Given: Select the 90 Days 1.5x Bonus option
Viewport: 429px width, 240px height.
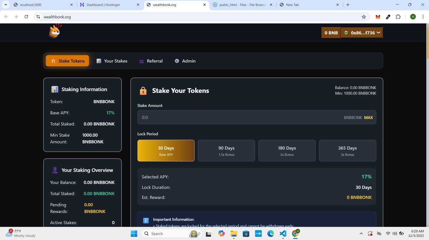Looking at the screenshot, I should [x=226, y=151].
